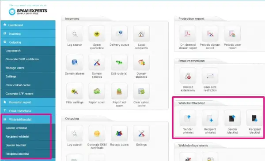Open the Outgoing Log search icon

pos(75,133)
